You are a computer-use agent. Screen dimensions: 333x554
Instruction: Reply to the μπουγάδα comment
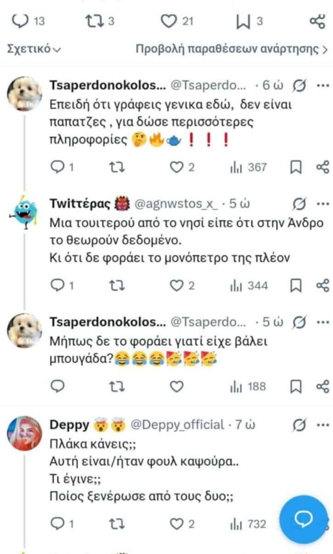[x=56, y=387]
